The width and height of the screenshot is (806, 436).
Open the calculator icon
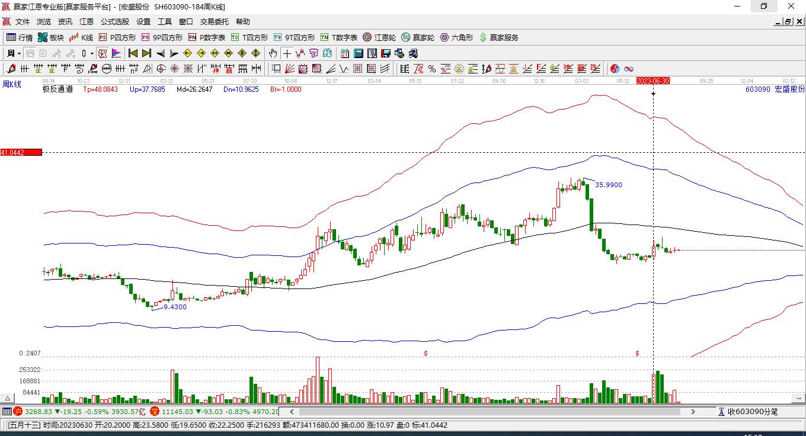click(x=358, y=53)
